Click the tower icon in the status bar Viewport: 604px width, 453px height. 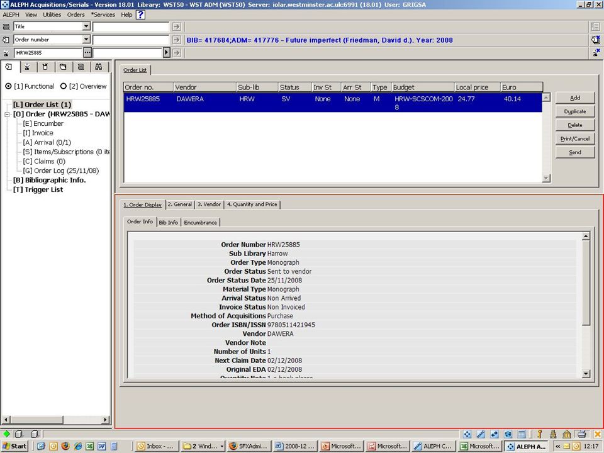553,434
